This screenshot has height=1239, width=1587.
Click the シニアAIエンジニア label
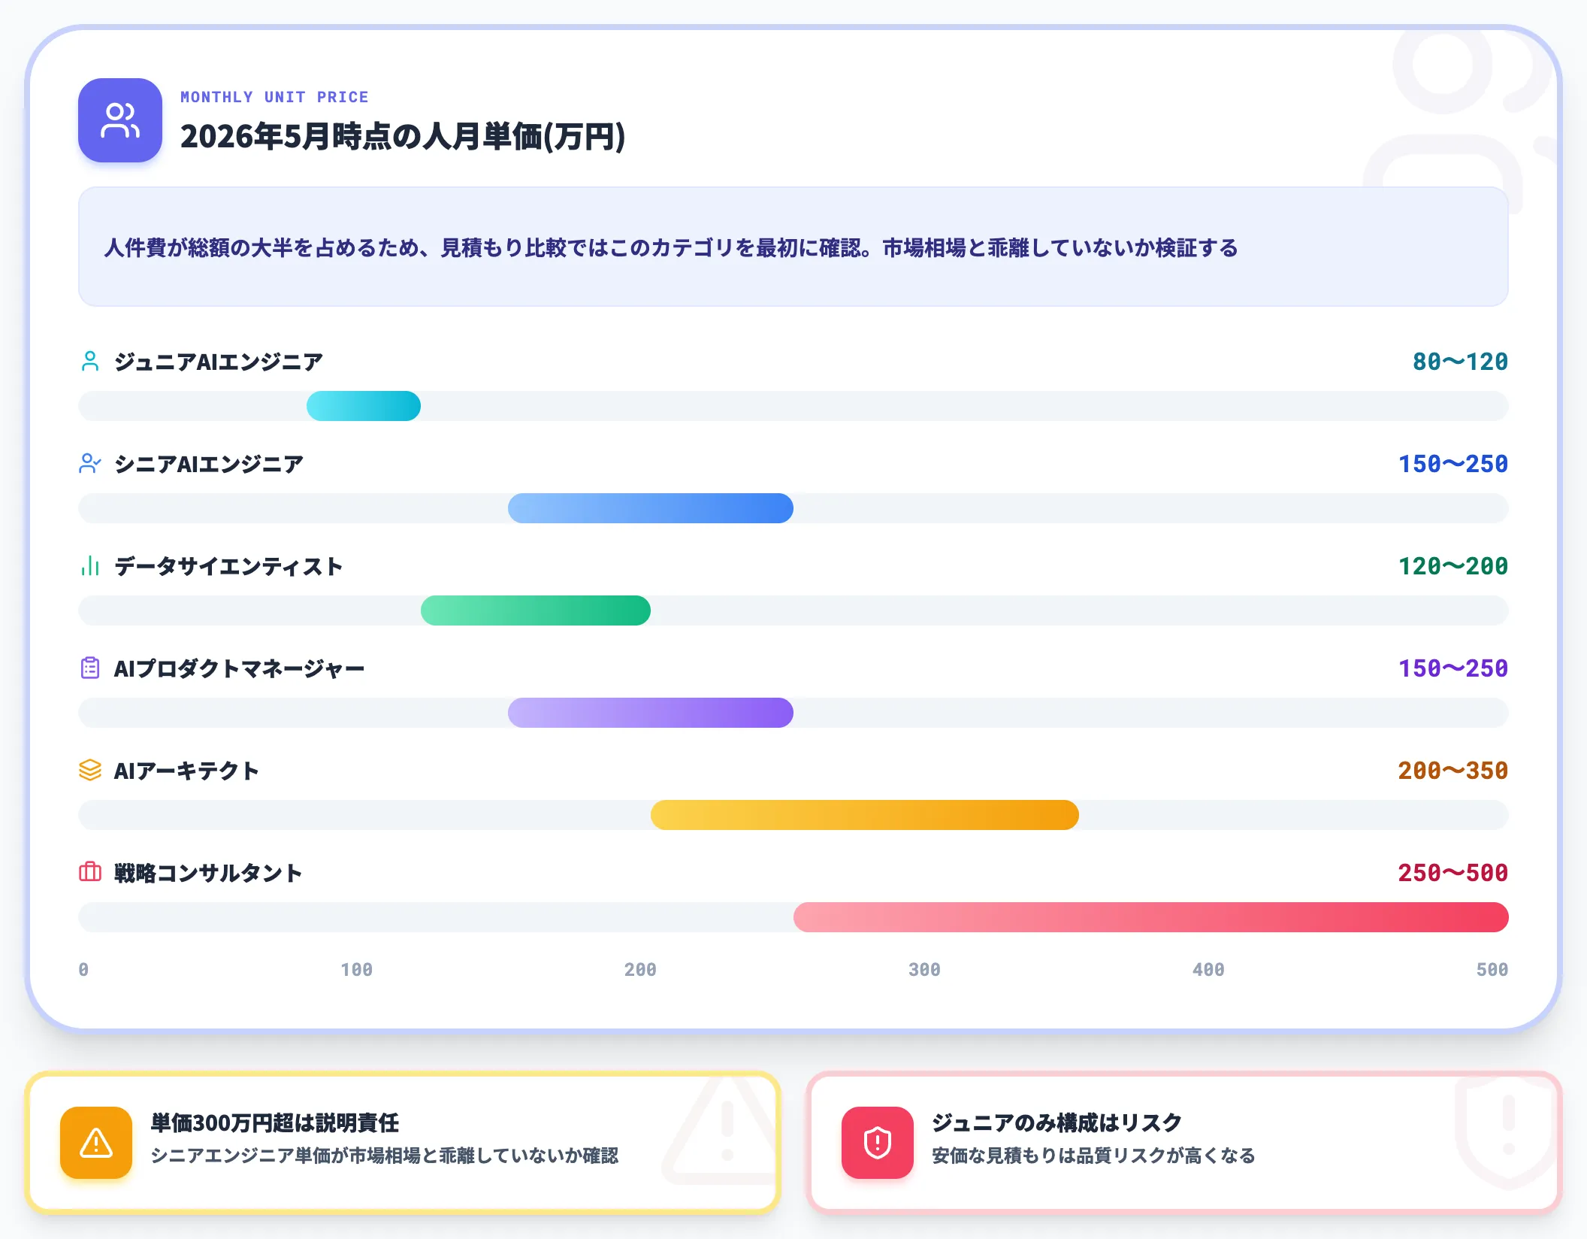tap(208, 464)
